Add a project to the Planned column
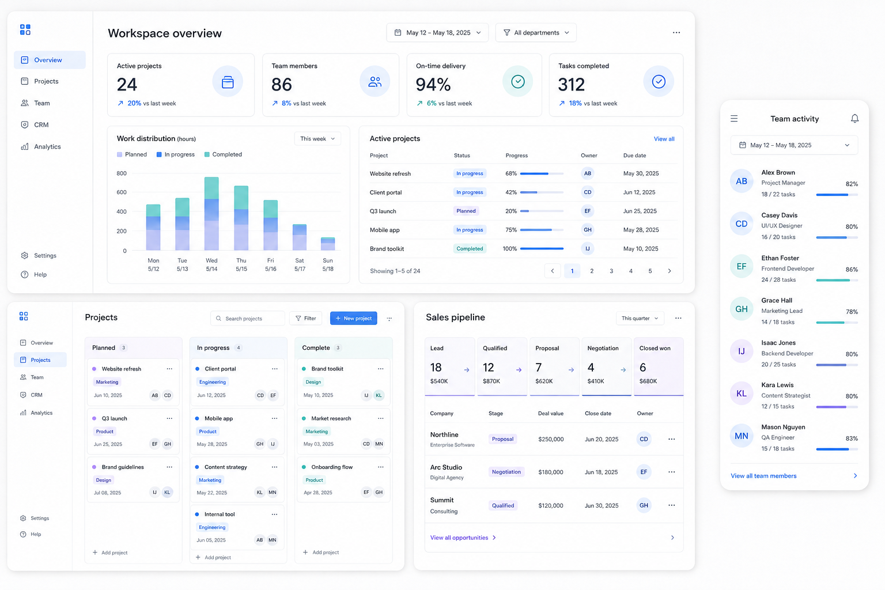 pos(110,553)
